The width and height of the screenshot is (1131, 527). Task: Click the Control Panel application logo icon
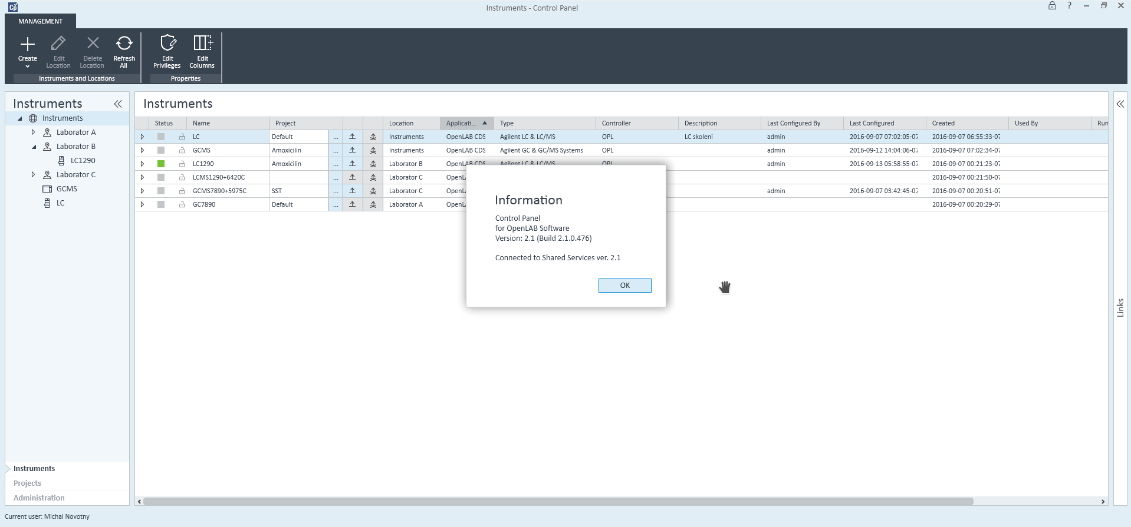coord(12,7)
